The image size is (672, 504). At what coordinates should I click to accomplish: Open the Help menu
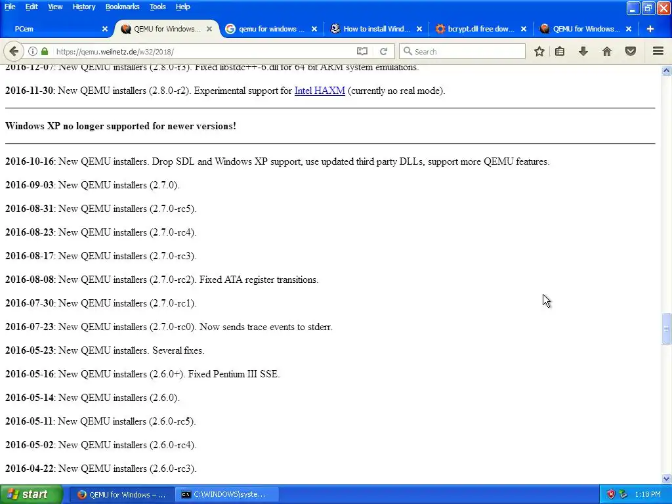pos(182,7)
